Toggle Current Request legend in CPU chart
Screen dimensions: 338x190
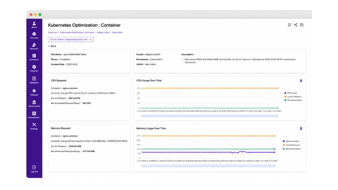[x=293, y=97]
